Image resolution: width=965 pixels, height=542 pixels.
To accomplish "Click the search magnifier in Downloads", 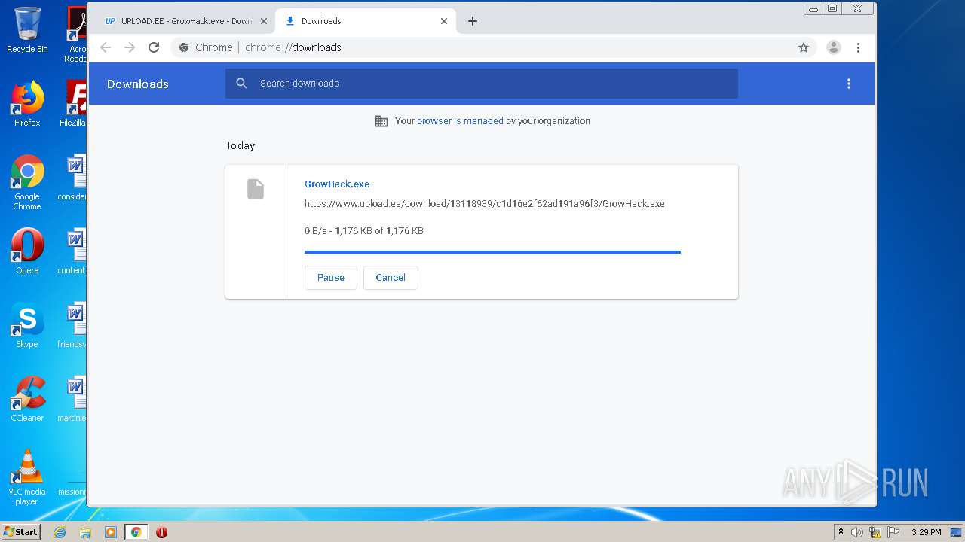I will tap(242, 84).
